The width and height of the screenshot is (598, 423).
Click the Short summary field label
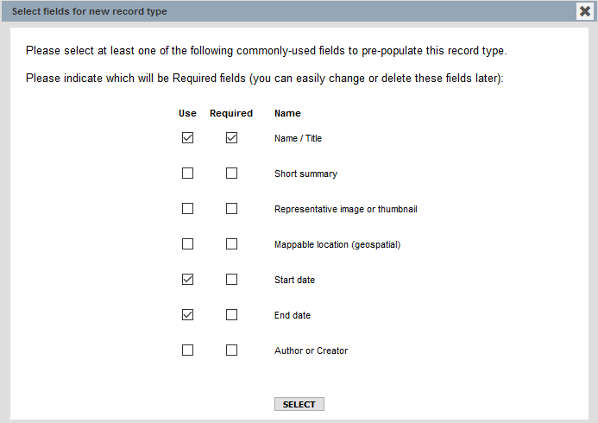305,174
